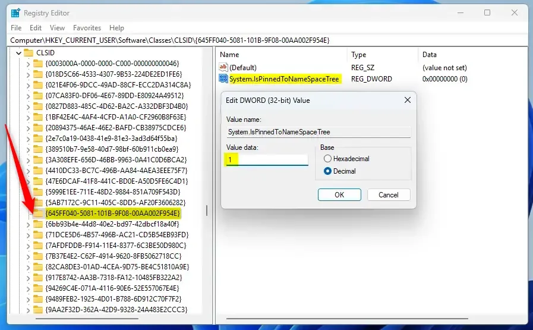Open the File menu
Image resolution: width=533 pixels, height=330 pixels.
(16, 28)
